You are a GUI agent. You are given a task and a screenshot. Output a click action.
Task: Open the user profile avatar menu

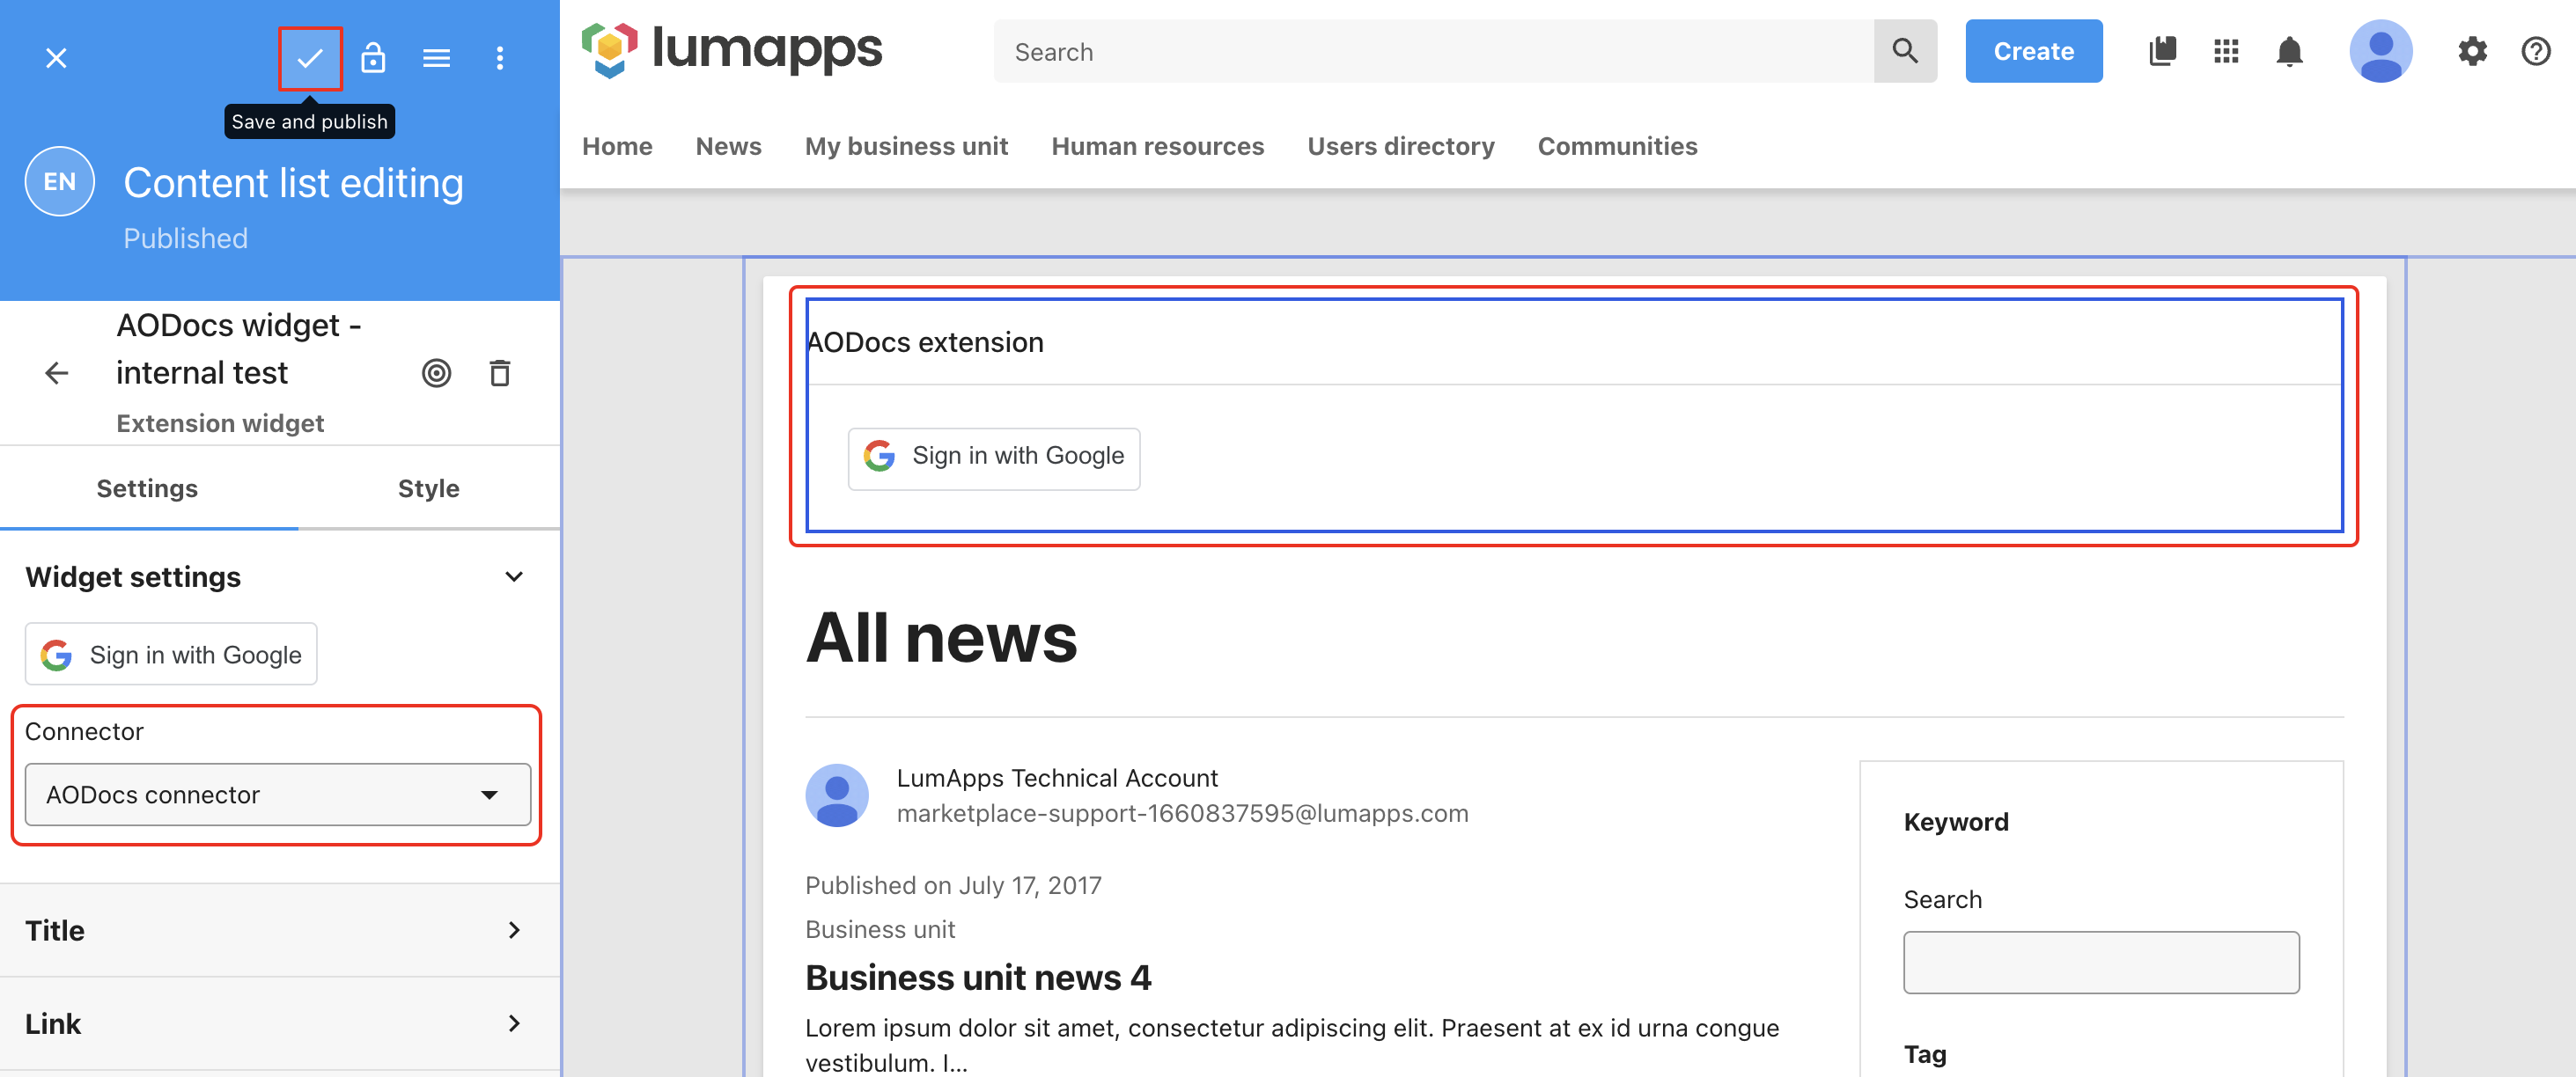click(x=2380, y=52)
